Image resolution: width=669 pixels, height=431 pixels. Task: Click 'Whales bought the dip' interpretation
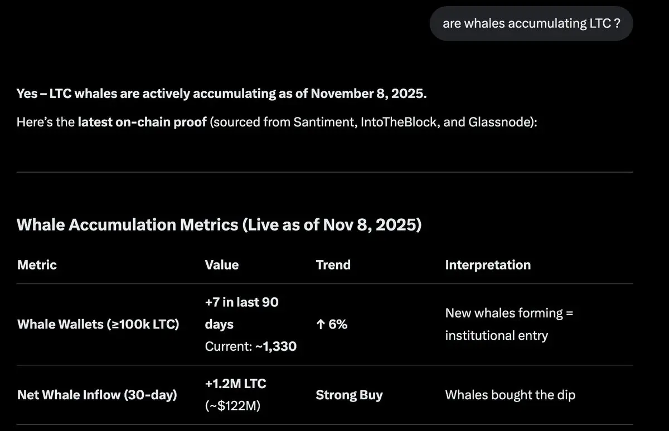(x=510, y=395)
